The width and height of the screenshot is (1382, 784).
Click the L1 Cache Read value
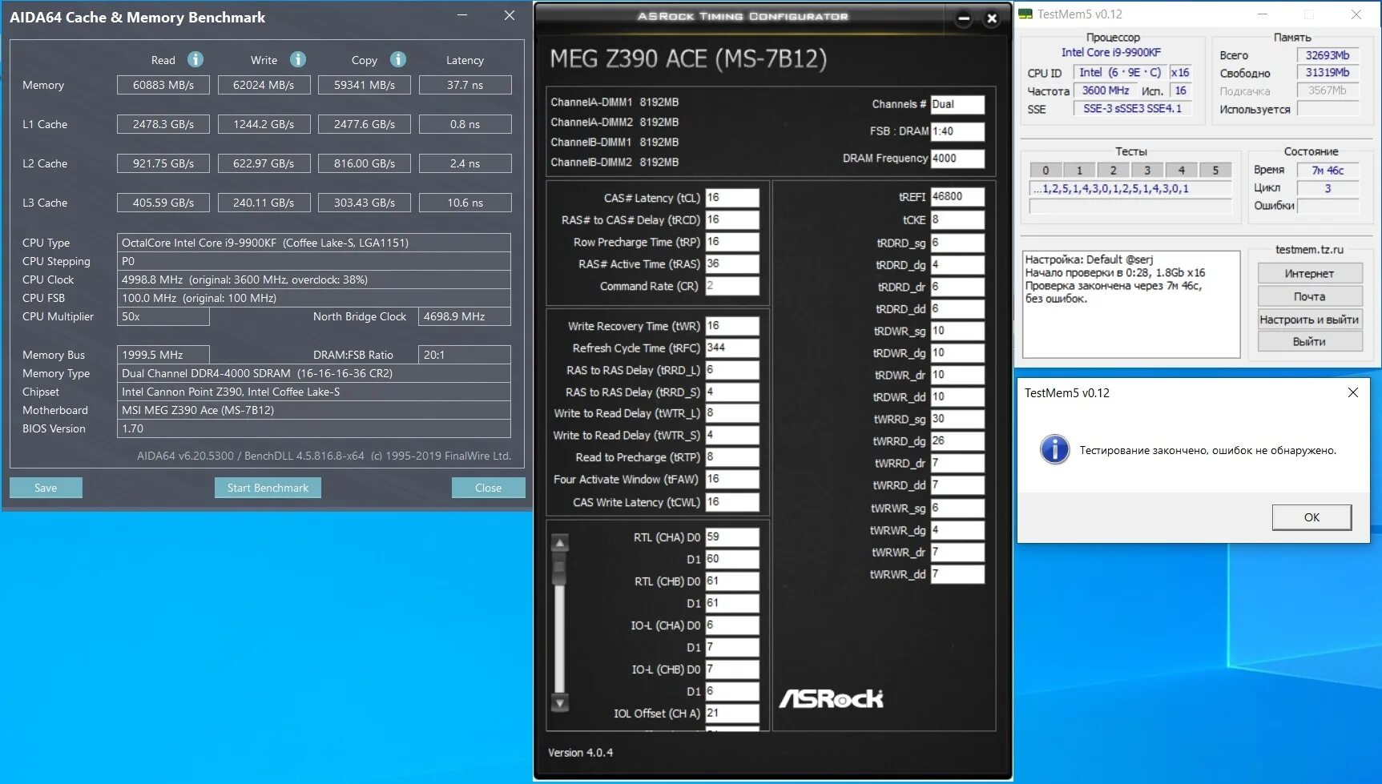pos(163,124)
